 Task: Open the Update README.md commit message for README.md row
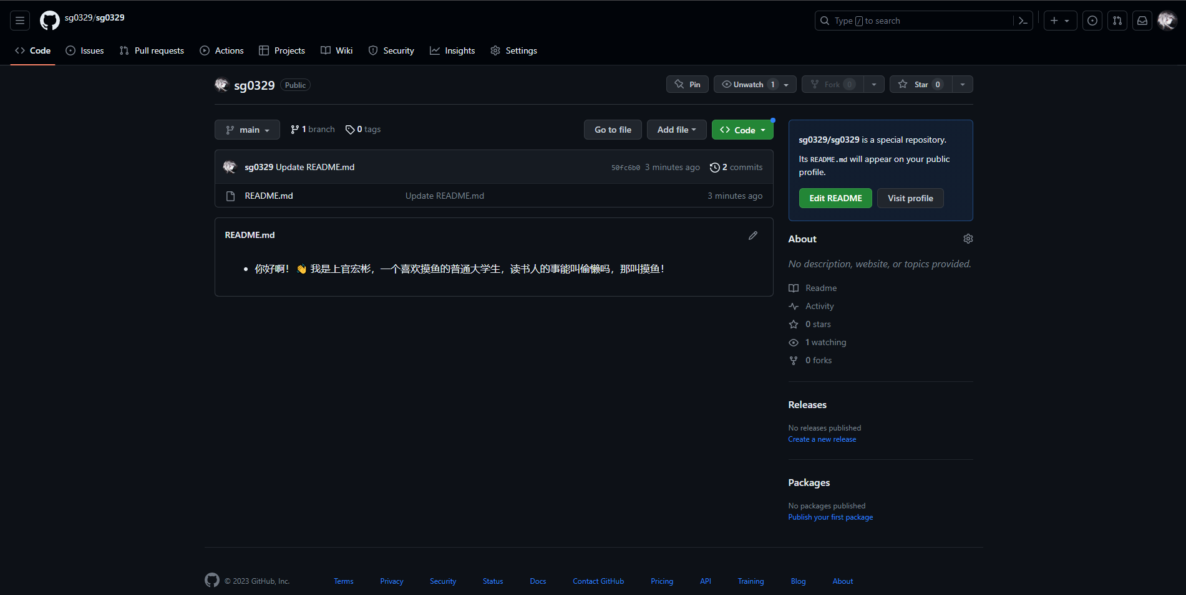(x=445, y=196)
